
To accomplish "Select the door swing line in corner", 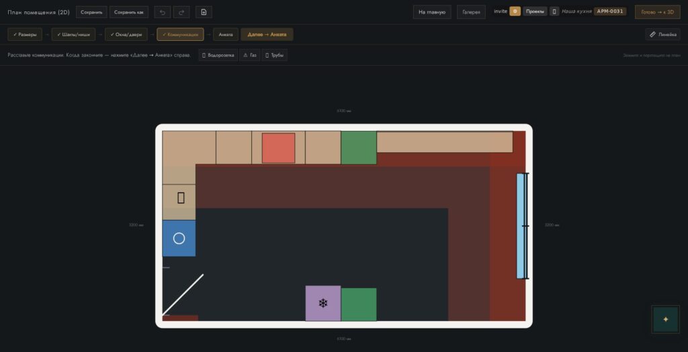I will point(183,294).
